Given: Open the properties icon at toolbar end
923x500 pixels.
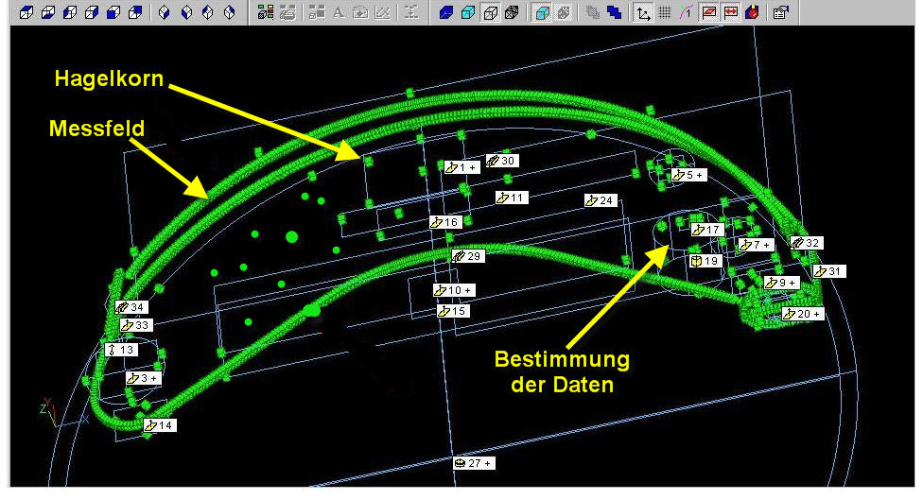Looking at the screenshot, I should tap(780, 12).
